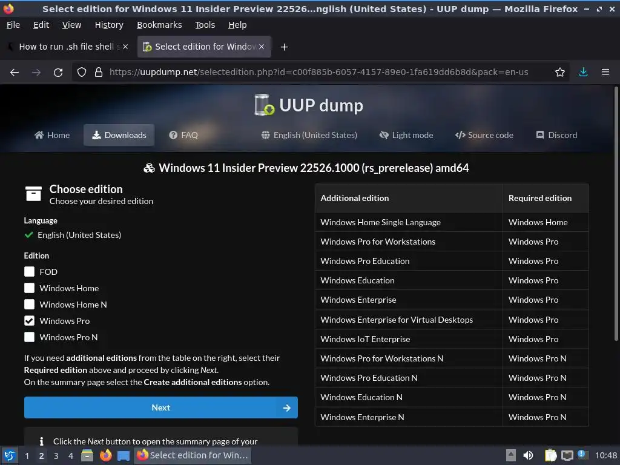This screenshot has height=465, width=620.
Task: Check the Windows Home checkbox
Action: pyautogui.click(x=29, y=288)
